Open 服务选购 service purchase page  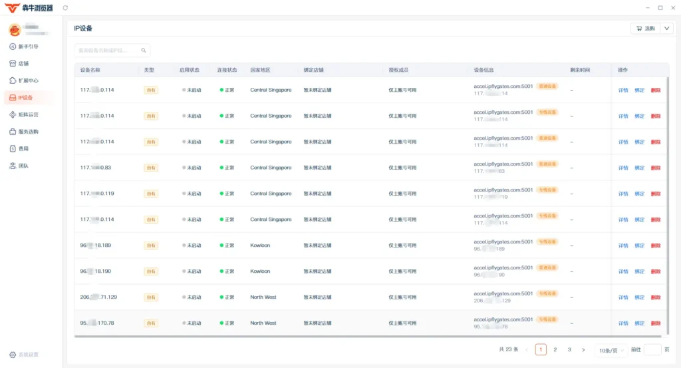24,132
